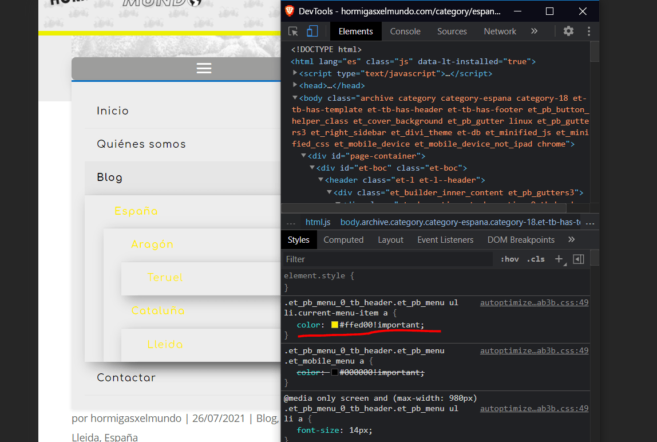Click the elements panel horizontal scrollbar
The width and height of the screenshot is (657, 442).
(424, 208)
